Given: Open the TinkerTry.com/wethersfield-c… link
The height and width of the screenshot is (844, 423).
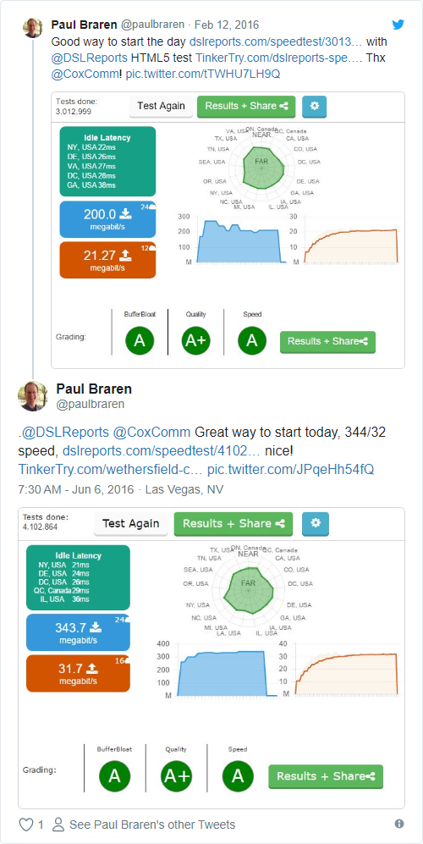Looking at the screenshot, I should coord(110,469).
